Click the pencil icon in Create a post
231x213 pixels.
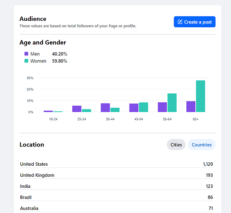click(180, 22)
